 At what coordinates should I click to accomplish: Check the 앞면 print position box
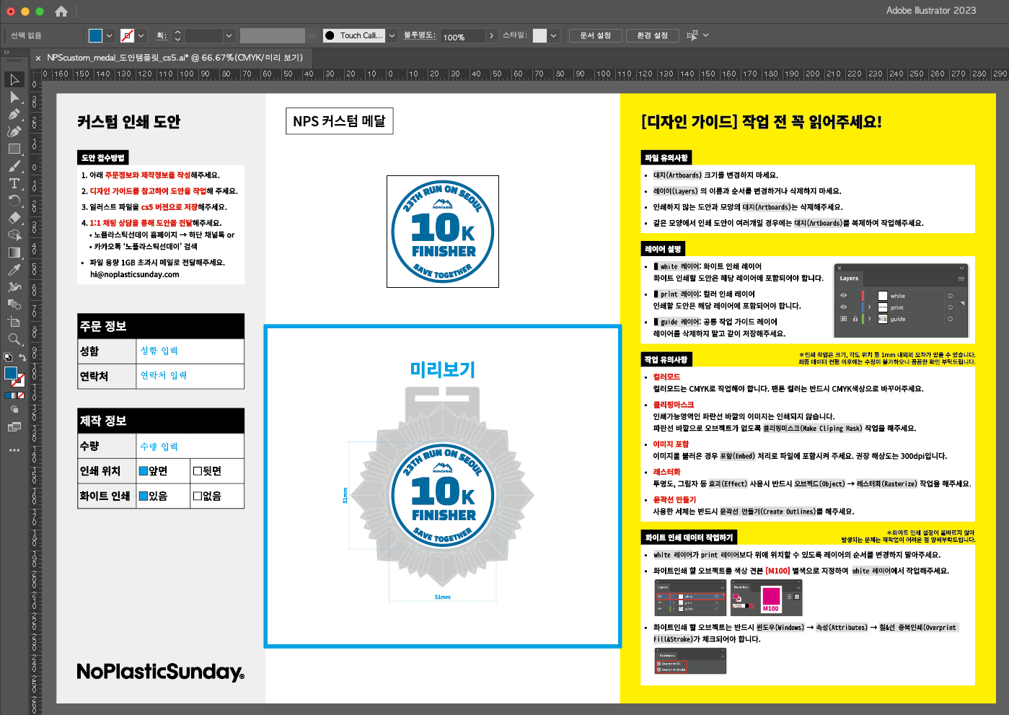(144, 471)
